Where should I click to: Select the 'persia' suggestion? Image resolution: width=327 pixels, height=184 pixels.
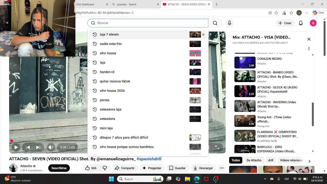(x=148, y=100)
